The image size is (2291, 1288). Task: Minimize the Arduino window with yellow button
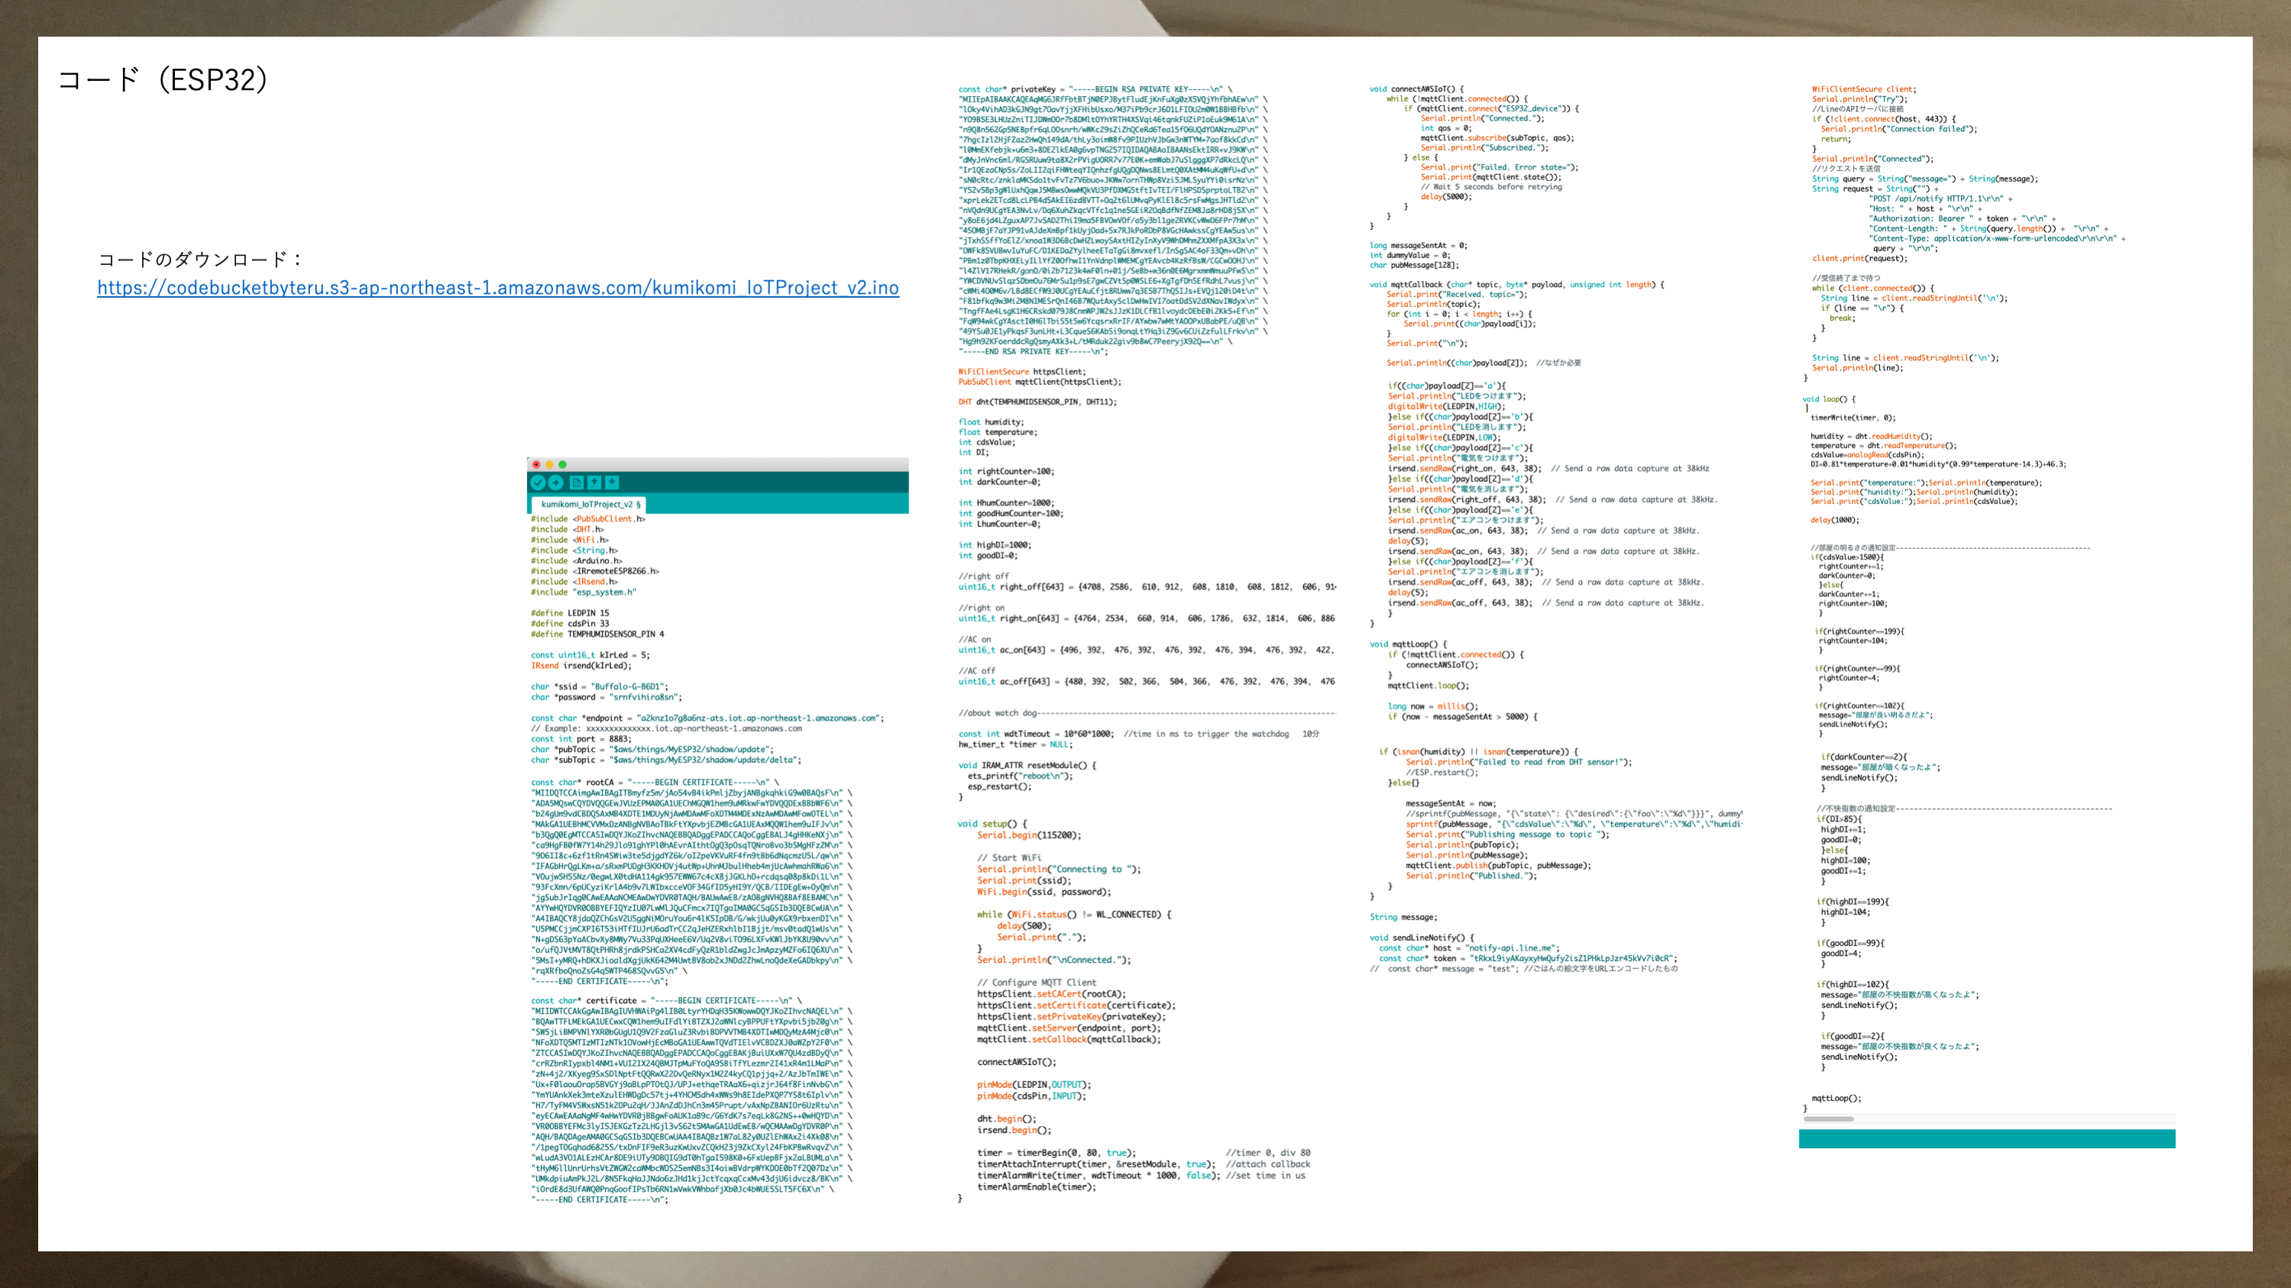point(549,464)
